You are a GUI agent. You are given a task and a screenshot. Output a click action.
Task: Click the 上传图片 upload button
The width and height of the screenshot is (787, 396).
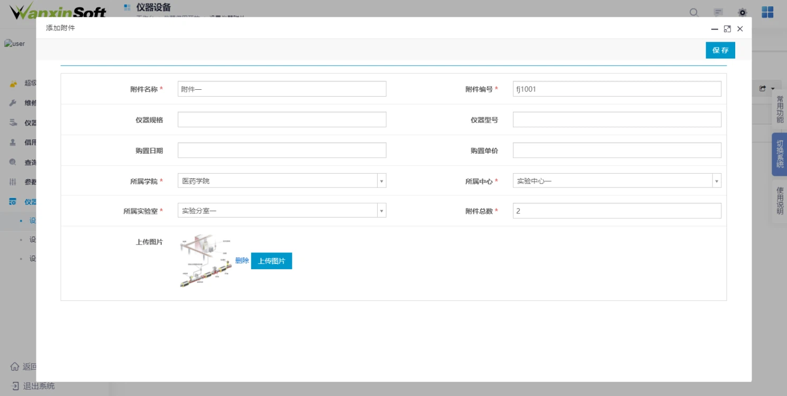click(271, 261)
